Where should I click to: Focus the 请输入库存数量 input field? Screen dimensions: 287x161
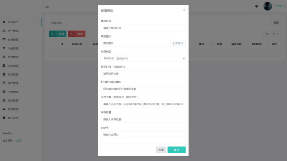coord(143,119)
